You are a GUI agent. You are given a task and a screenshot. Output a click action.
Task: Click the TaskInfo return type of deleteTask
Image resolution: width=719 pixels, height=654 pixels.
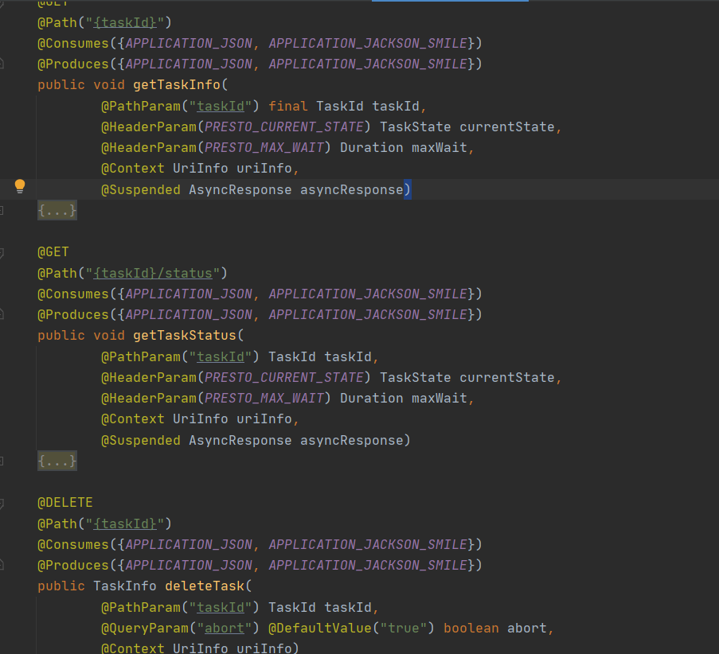coord(125,586)
